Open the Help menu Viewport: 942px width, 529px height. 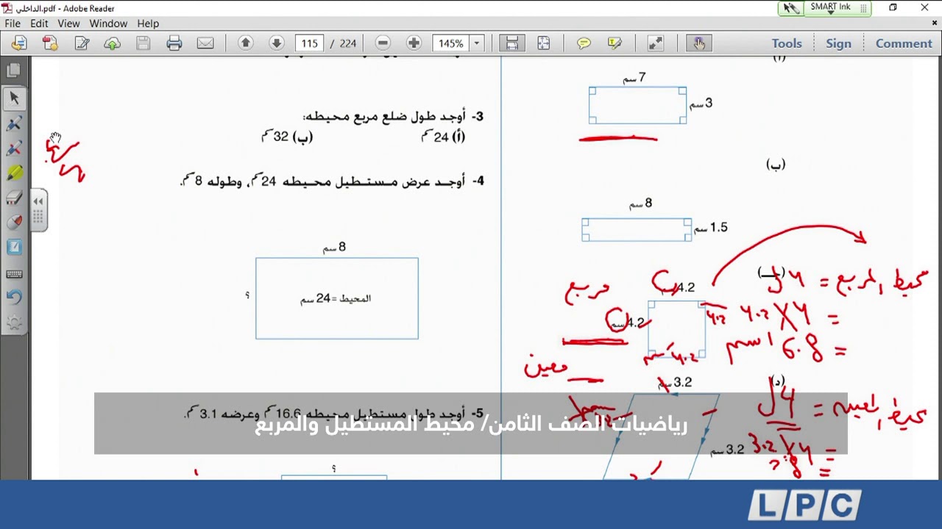tap(148, 24)
